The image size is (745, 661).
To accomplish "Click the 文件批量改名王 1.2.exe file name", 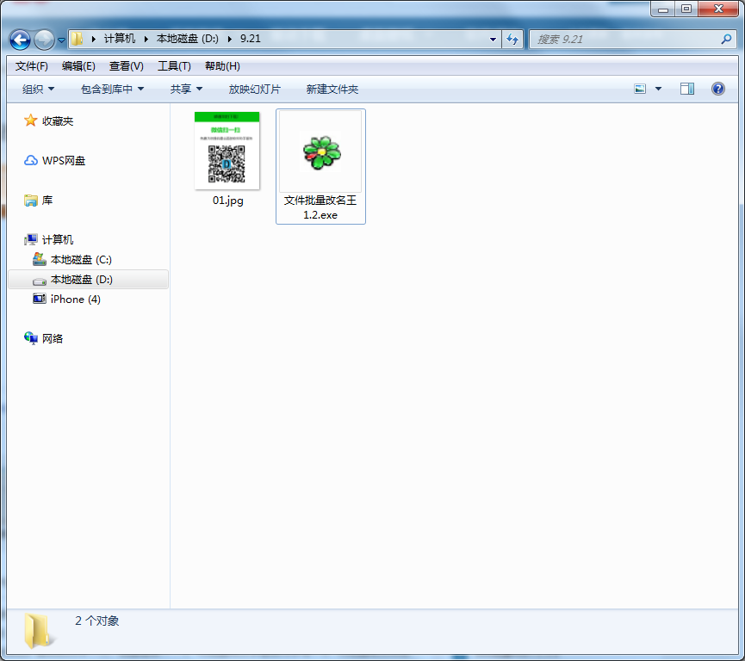I will click(320, 207).
